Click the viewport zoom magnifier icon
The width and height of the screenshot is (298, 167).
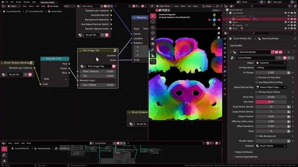tap(218, 28)
